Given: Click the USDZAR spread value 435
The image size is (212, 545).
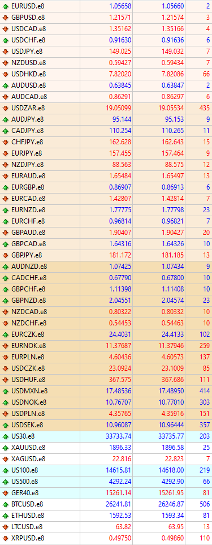Looking at the screenshot, I should tap(204, 108).
